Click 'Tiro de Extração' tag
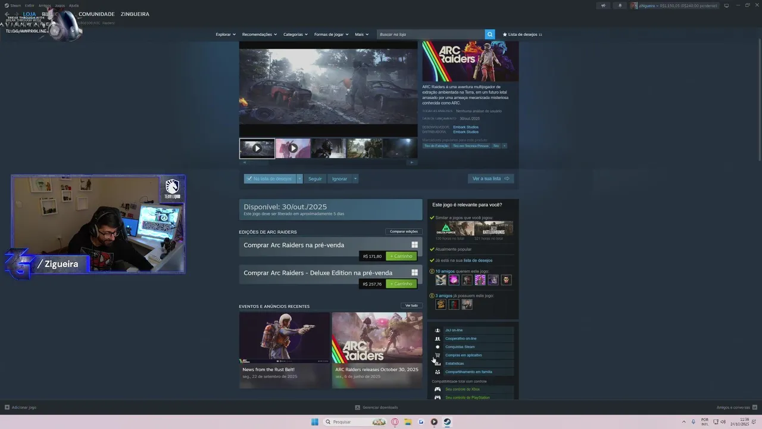 436,145
